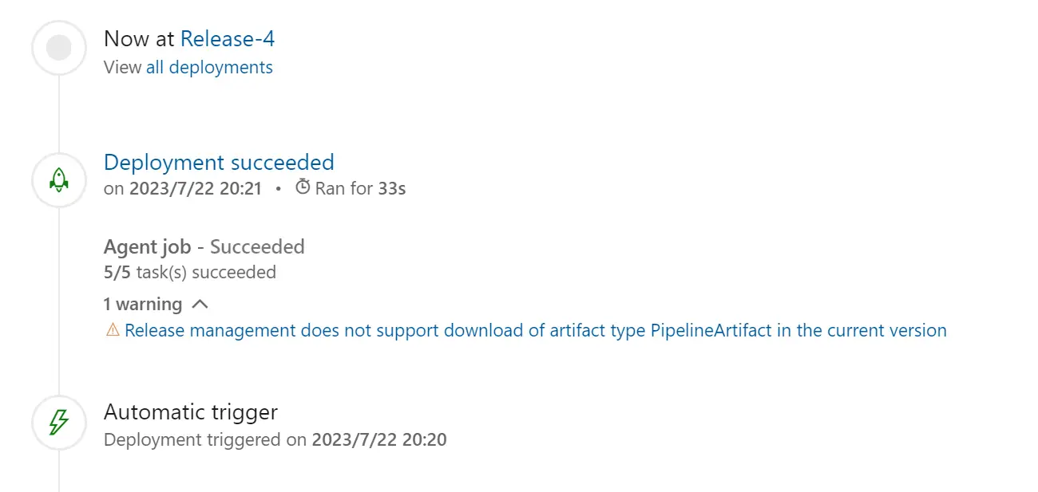This screenshot has height=492, width=1038.
Task: Click the trigger timestamp 2023/7/22 20:20
Action: [x=379, y=439]
